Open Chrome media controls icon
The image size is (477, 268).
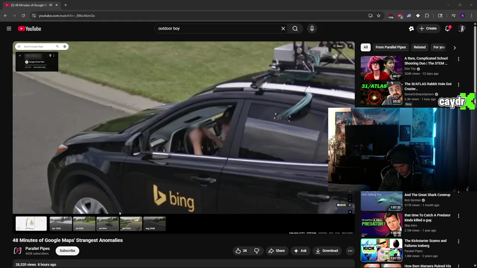[454, 16]
